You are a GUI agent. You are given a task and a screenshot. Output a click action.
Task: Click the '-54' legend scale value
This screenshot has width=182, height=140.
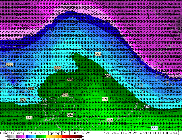point(9,139)
